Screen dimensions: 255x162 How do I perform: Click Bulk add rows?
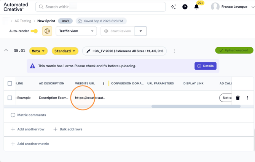(x=68, y=129)
